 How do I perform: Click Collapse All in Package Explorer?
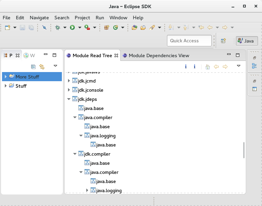33,67
